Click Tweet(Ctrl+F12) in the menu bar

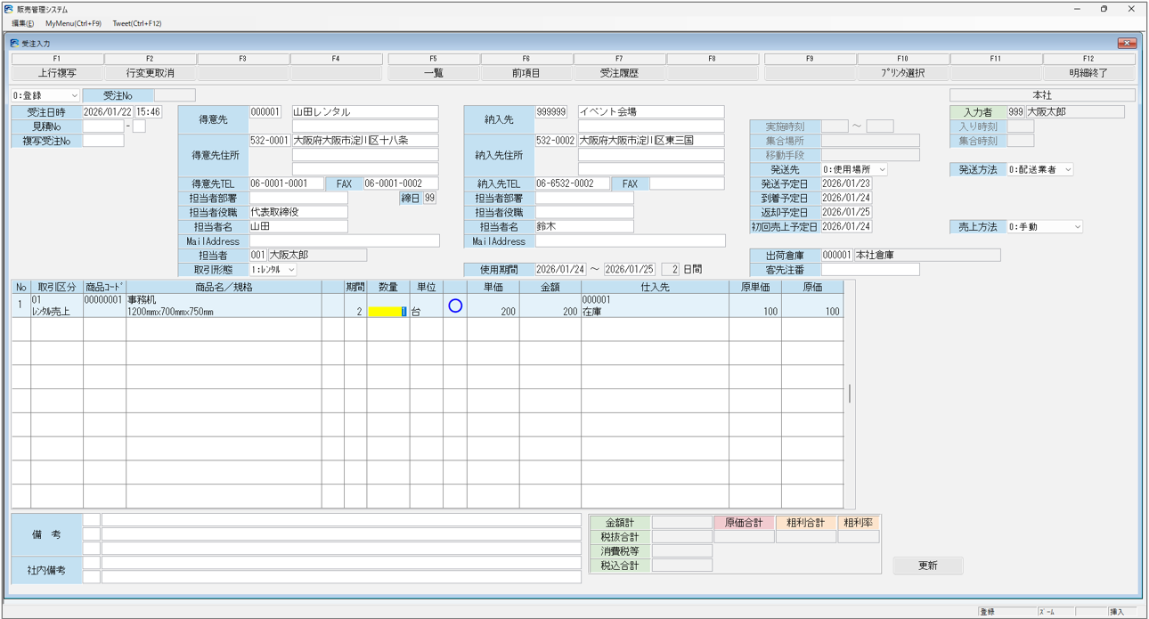click(136, 23)
